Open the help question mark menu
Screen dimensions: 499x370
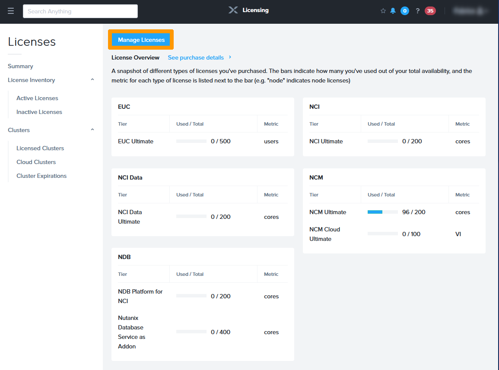tap(417, 11)
